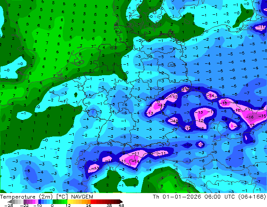Click the 48 label on the color scale
This screenshot has height=207, width=267.
tap(121, 205)
